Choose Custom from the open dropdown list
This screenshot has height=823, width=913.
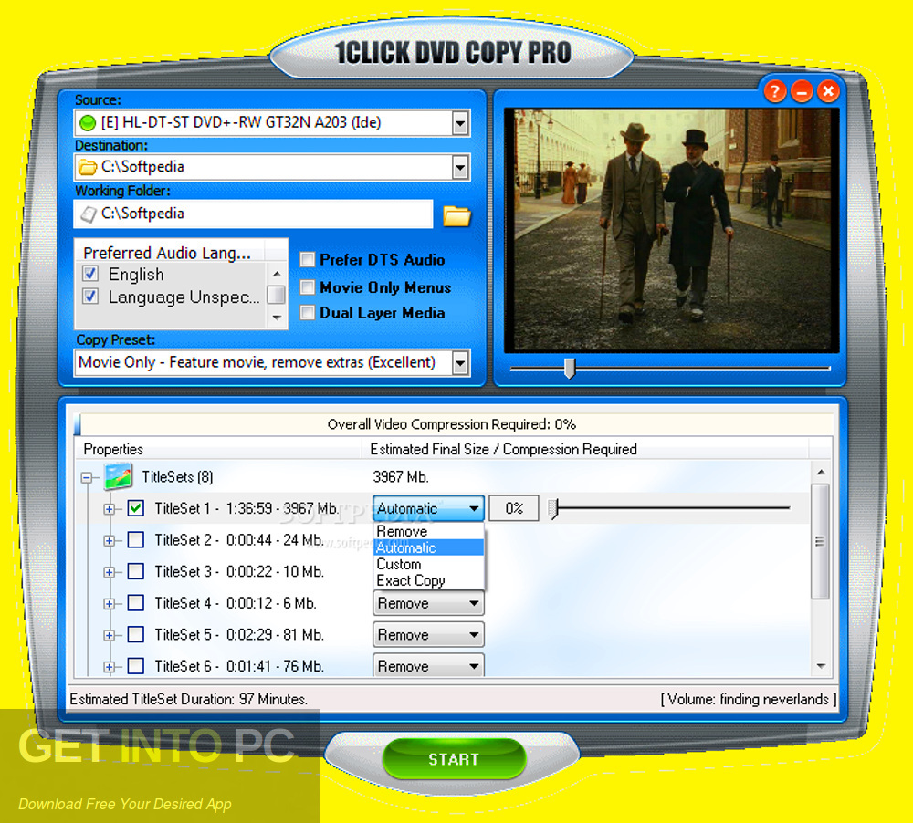point(428,564)
